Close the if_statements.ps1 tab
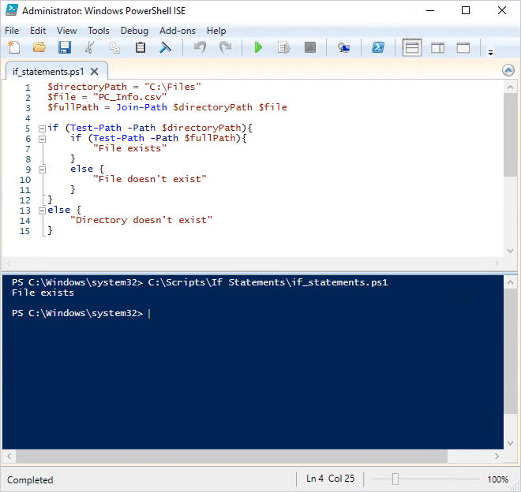521x492 pixels. [x=95, y=72]
